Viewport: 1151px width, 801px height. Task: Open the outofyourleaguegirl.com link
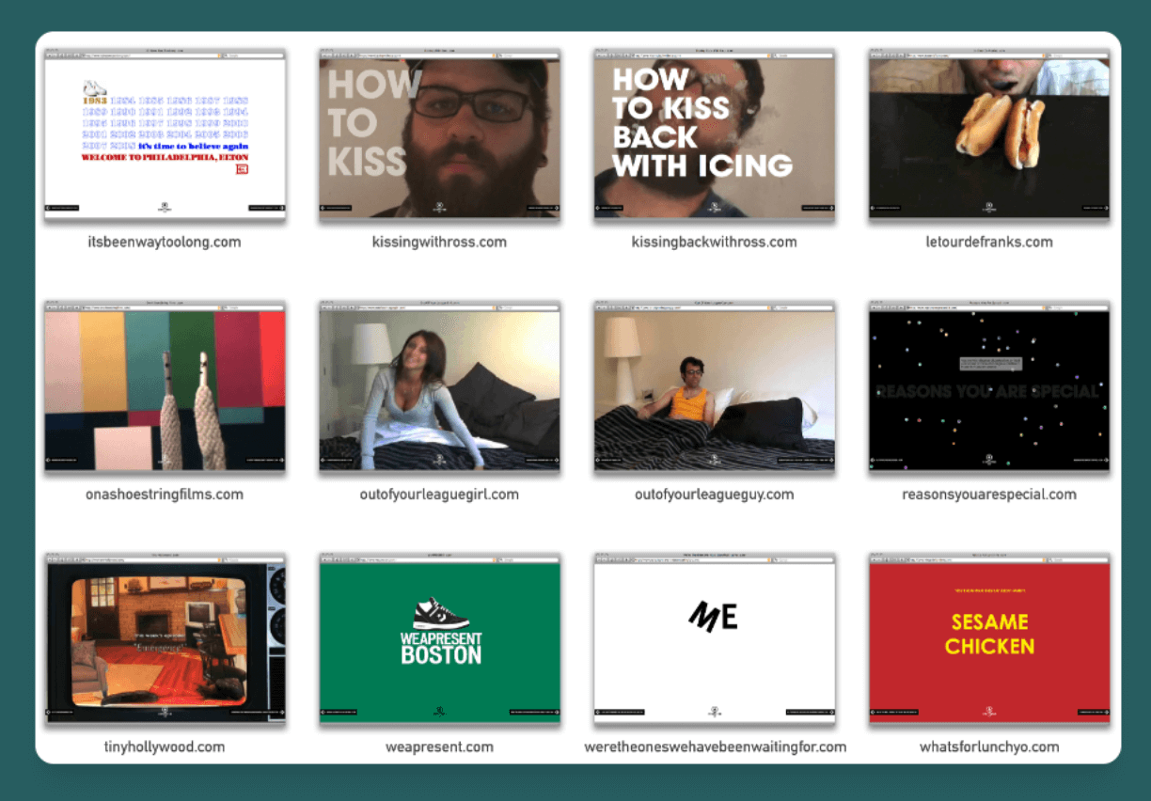(x=440, y=494)
